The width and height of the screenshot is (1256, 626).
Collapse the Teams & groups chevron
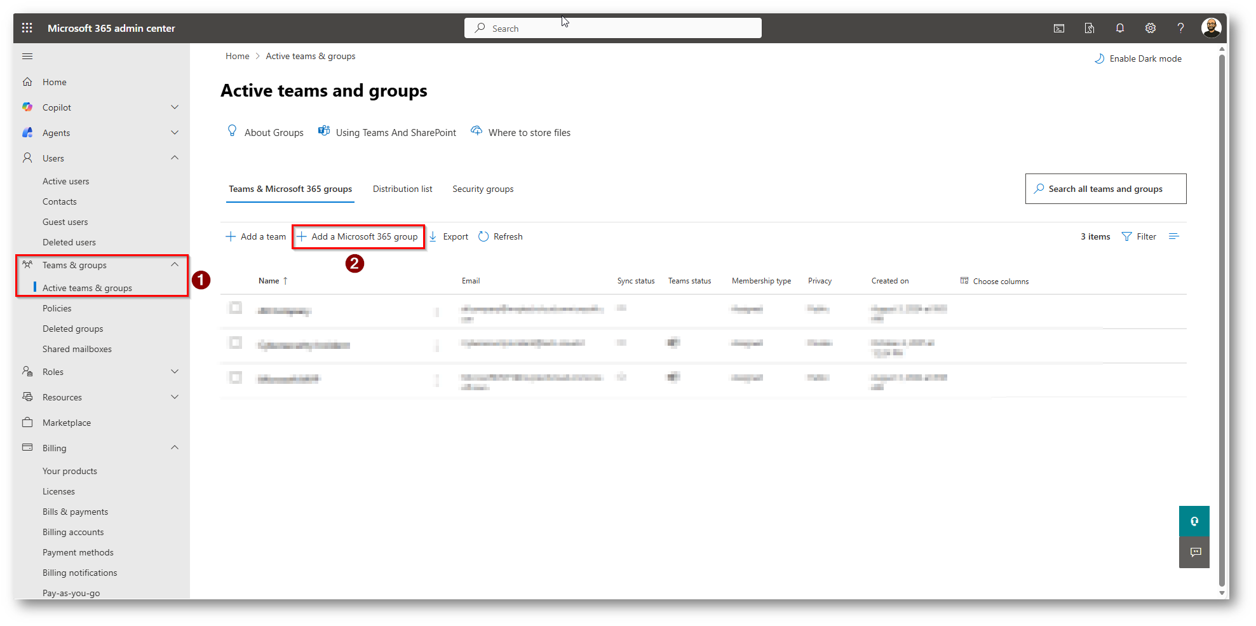click(x=175, y=265)
